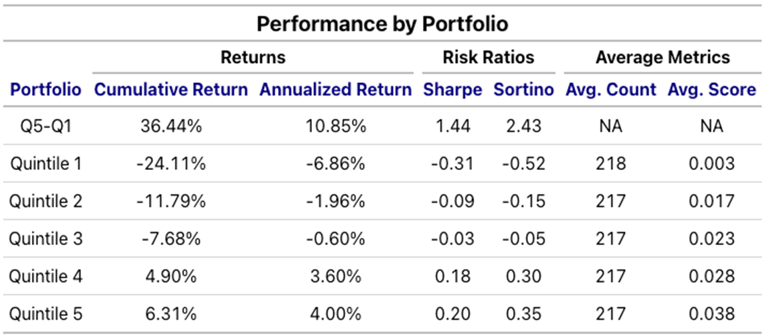766x336 pixels.
Task: Select the Quintile 2 row label
Action: point(46,201)
